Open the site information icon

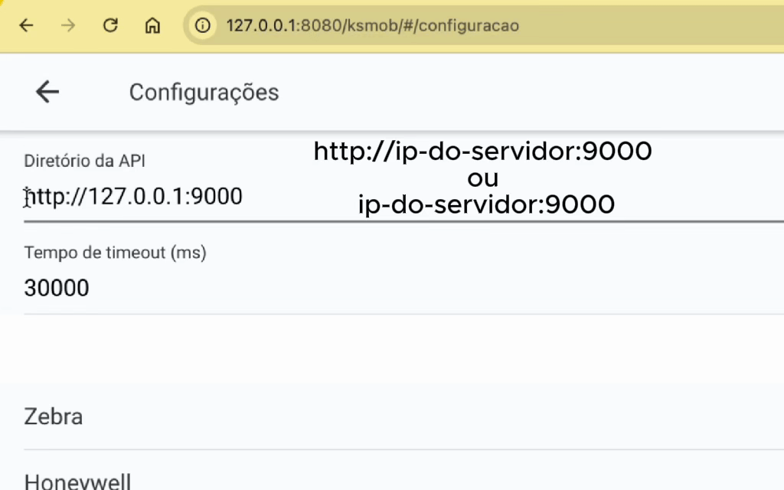pyautogui.click(x=202, y=25)
